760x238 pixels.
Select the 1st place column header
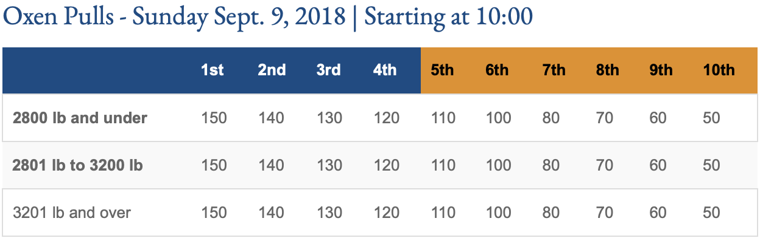coord(213,70)
